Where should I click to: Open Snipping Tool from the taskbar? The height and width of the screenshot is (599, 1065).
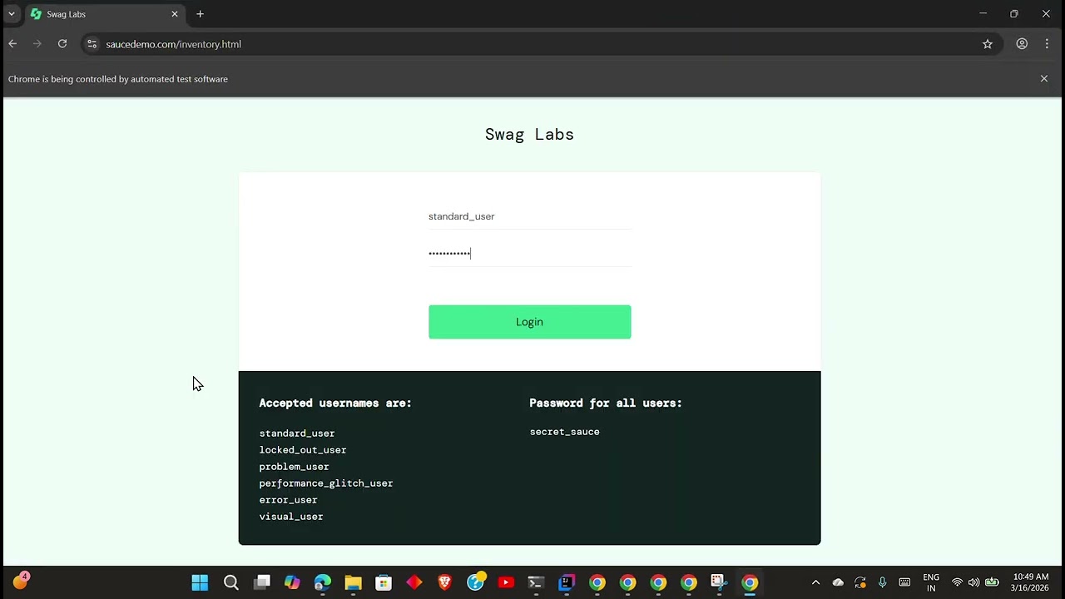point(719,582)
